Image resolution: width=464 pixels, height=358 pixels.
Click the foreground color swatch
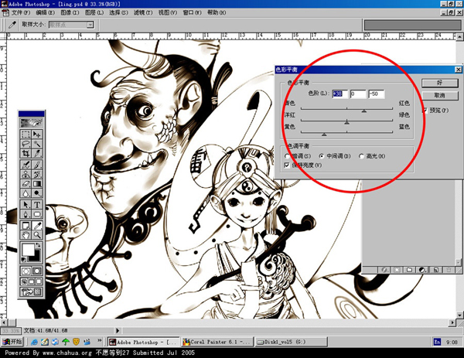point(28,249)
